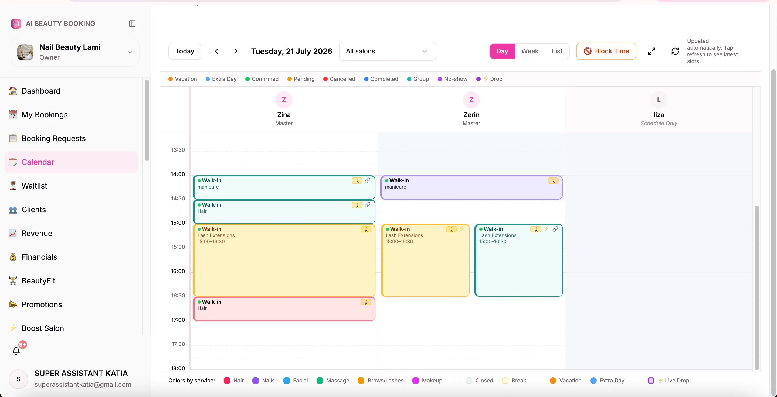Click Financials money bag icon
The image size is (777, 397).
click(x=13, y=257)
